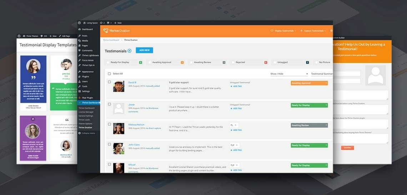Click the Tools wrench icon
Image resolution: width=407 pixels, height=195 pixels.
pos(79,86)
